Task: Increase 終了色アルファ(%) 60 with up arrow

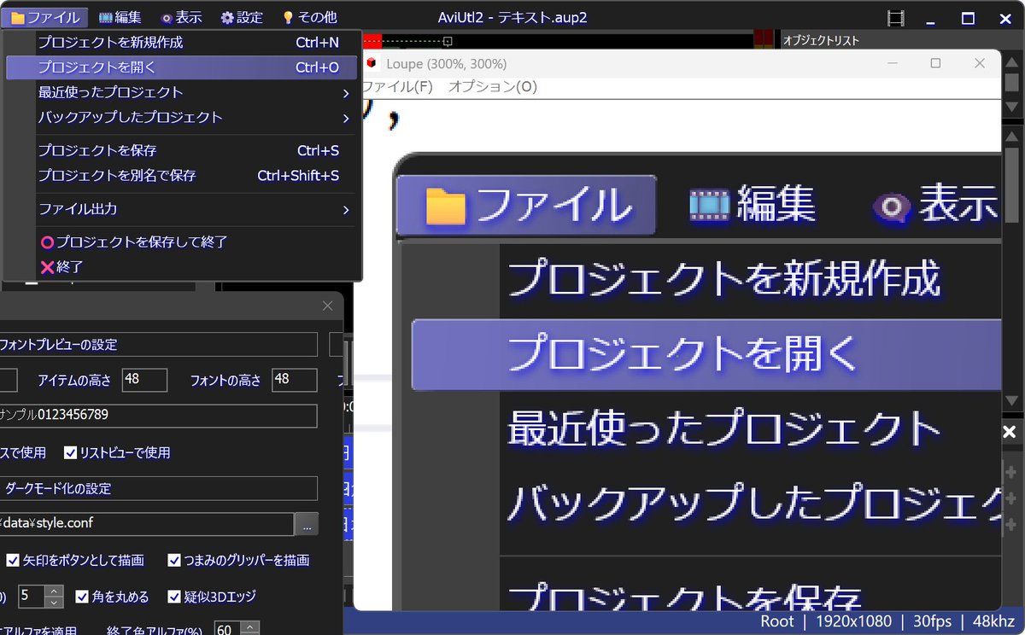Action: pyautogui.click(x=249, y=626)
